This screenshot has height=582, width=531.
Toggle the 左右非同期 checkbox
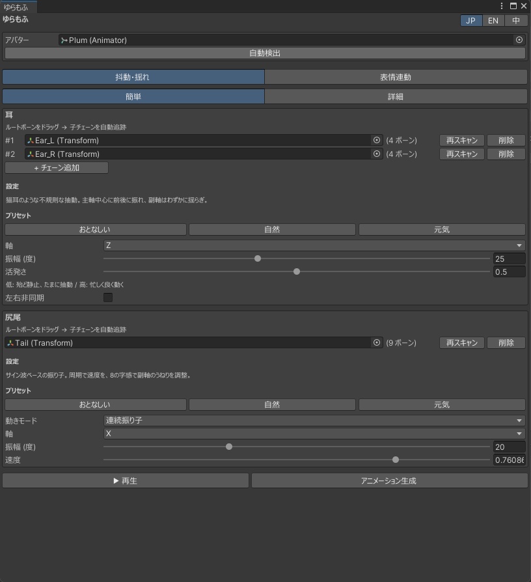tap(108, 298)
